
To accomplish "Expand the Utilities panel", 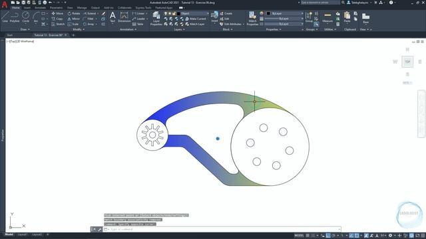I will [x=329, y=29].
